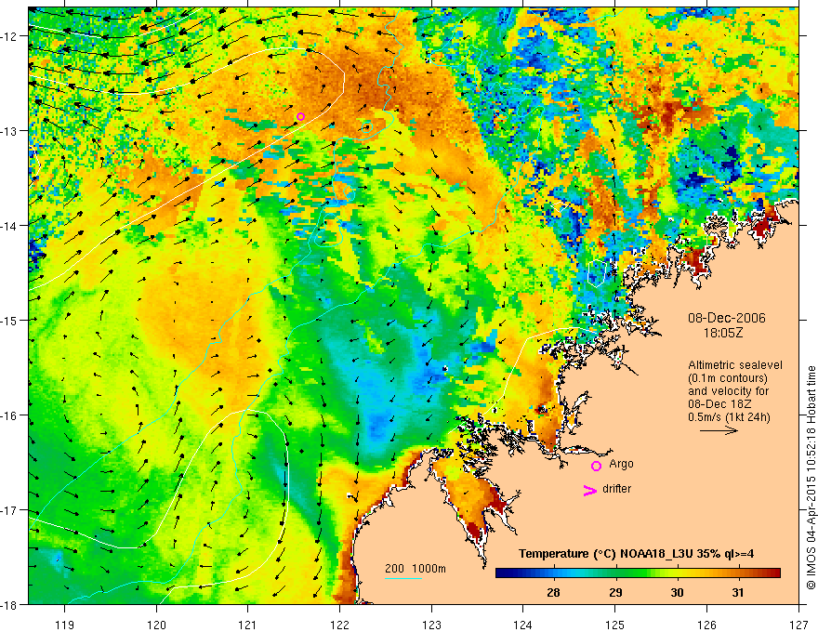Click the dark blue end of the temperature color bar
818x632 pixels.
(x=502, y=573)
